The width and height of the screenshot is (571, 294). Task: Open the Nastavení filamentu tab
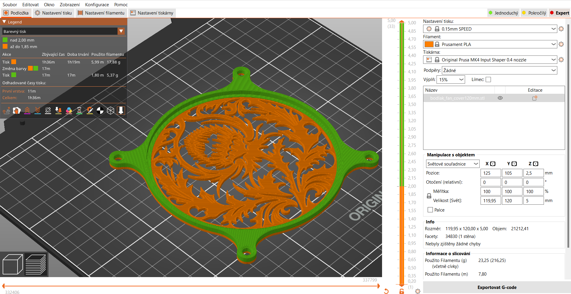(x=101, y=13)
